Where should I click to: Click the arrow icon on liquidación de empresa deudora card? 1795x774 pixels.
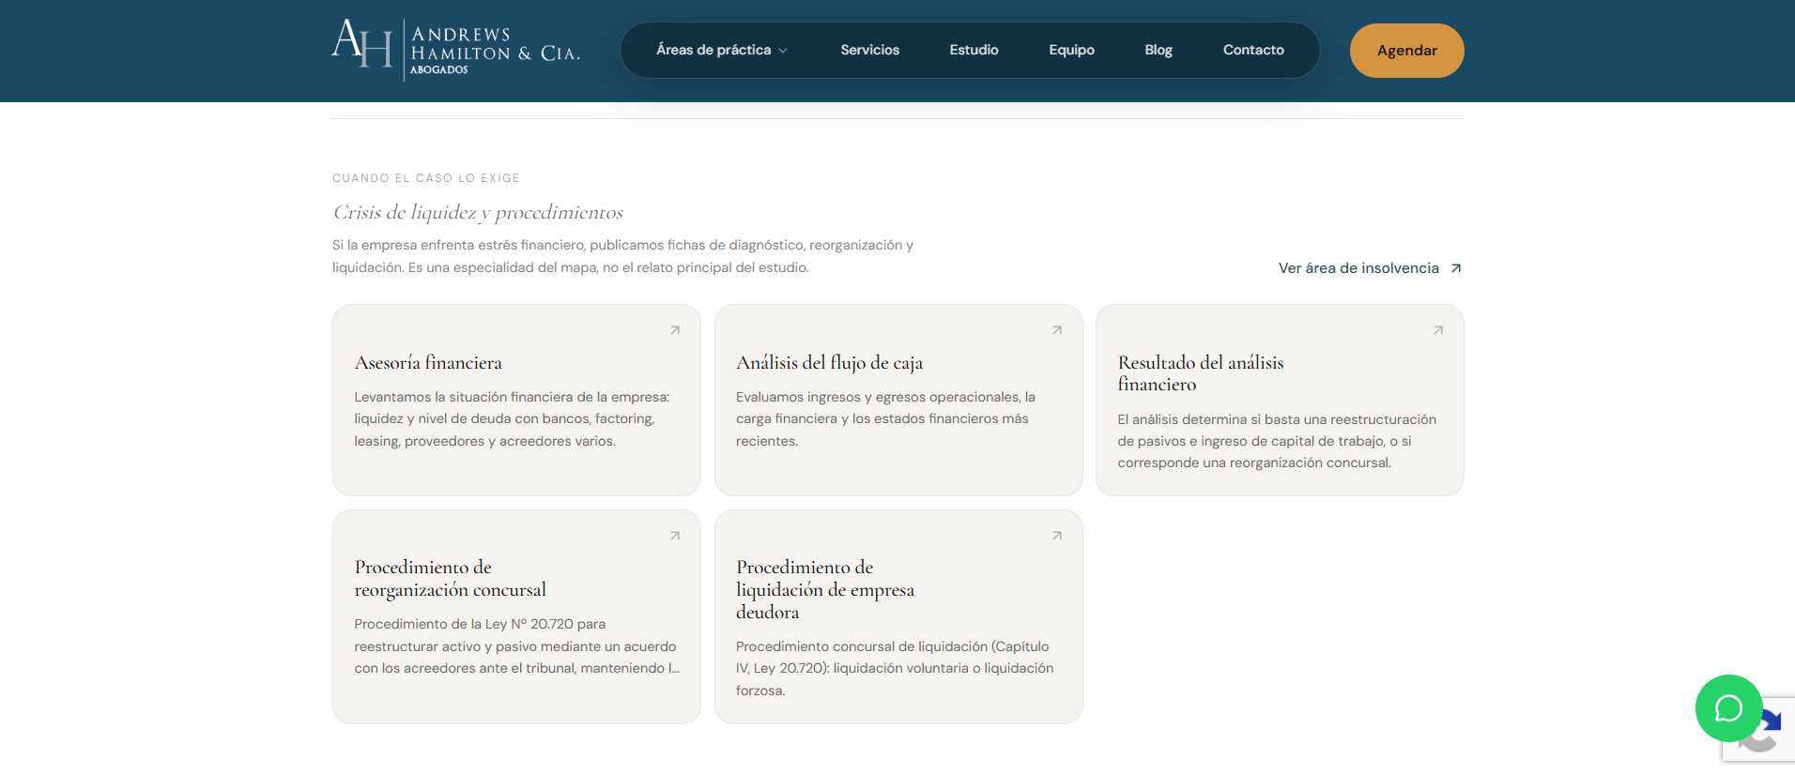tap(1057, 536)
